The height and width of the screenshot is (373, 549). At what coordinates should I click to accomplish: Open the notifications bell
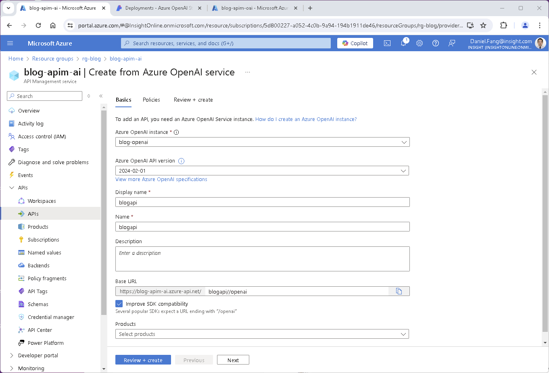pos(403,43)
